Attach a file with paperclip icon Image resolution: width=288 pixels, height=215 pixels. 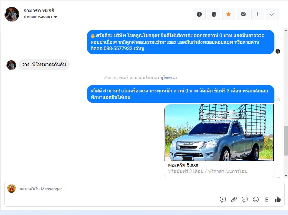coord(234,200)
